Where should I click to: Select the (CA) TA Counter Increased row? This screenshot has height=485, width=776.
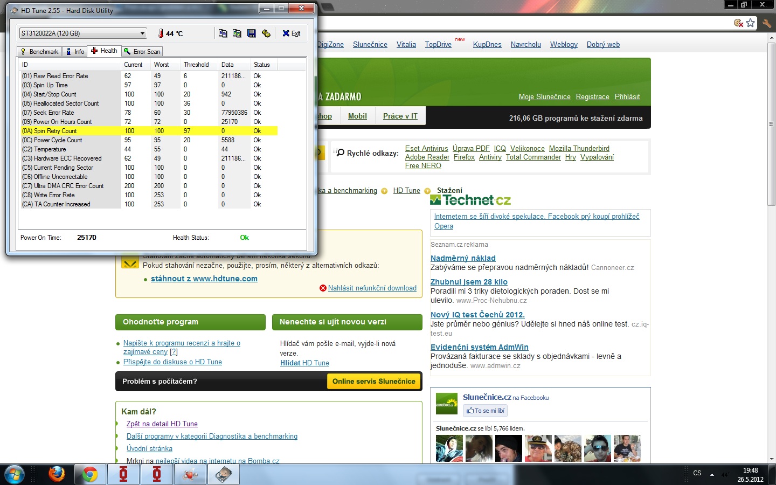(148, 204)
